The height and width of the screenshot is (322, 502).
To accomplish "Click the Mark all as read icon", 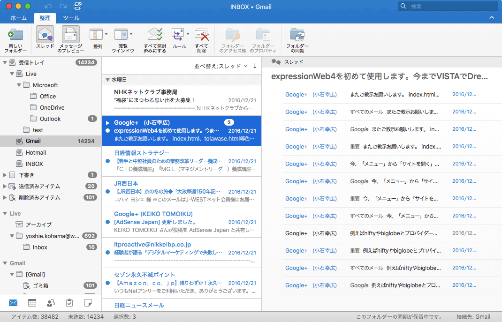I will pos(155,40).
